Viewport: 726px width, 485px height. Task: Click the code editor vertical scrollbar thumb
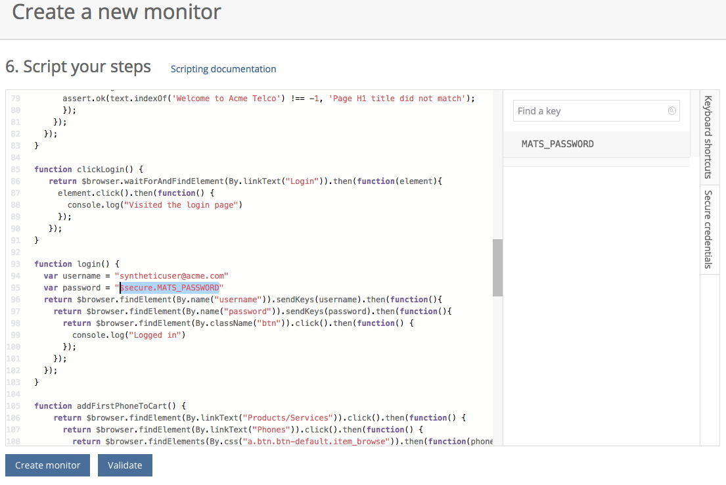(x=498, y=267)
